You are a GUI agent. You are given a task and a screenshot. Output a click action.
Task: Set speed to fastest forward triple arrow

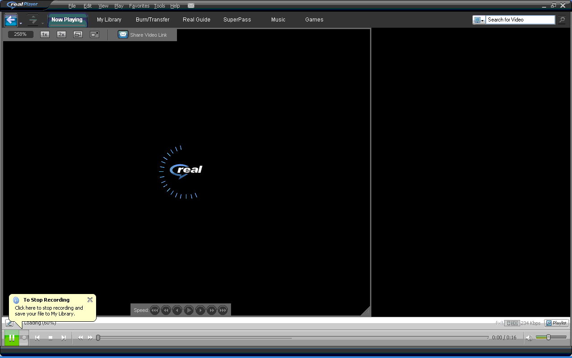(223, 310)
